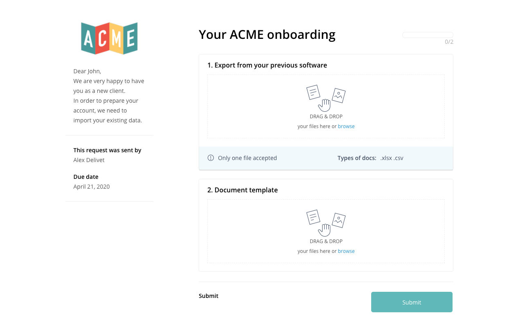Click the picture icon in the Document template drop zone
The width and height of the screenshot is (520, 327).
tap(338, 220)
